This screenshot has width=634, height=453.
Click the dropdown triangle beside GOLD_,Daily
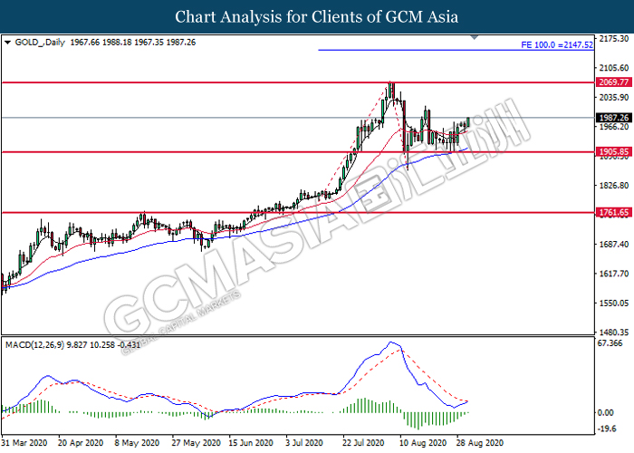point(7,43)
